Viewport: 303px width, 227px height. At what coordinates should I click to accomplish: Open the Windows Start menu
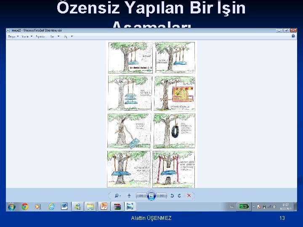tap(12, 207)
